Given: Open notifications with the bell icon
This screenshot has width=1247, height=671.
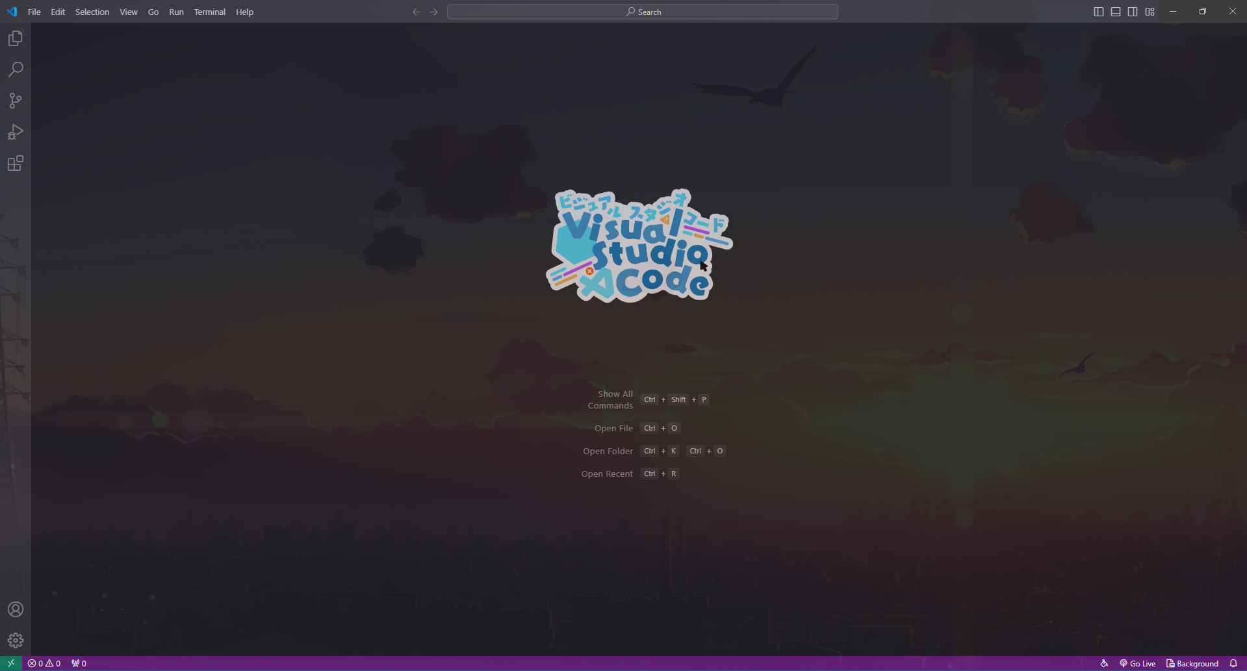Looking at the screenshot, I should click(1233, 663).
